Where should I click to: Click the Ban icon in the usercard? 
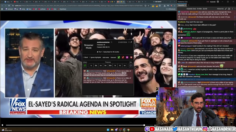coord(131,65)
